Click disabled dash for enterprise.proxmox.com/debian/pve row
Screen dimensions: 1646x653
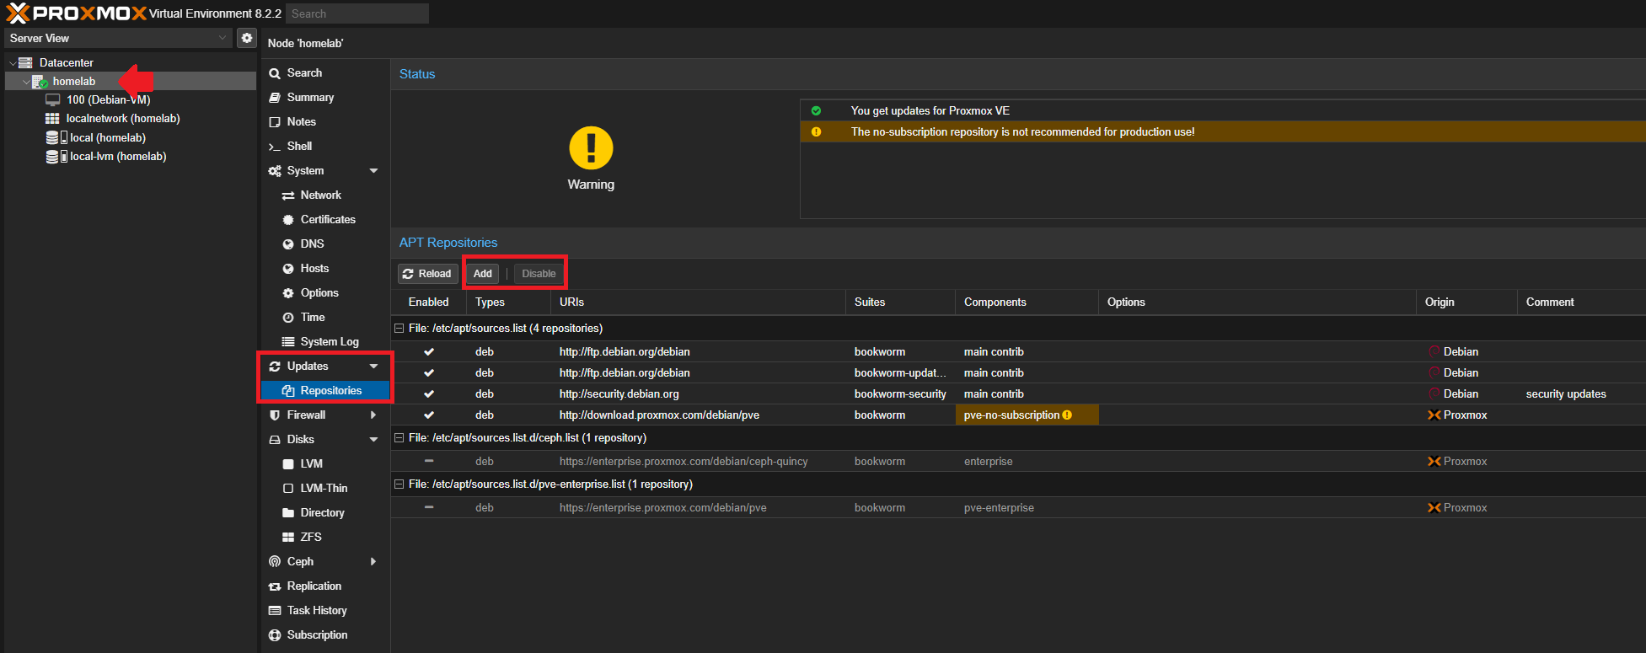(429, 508)
